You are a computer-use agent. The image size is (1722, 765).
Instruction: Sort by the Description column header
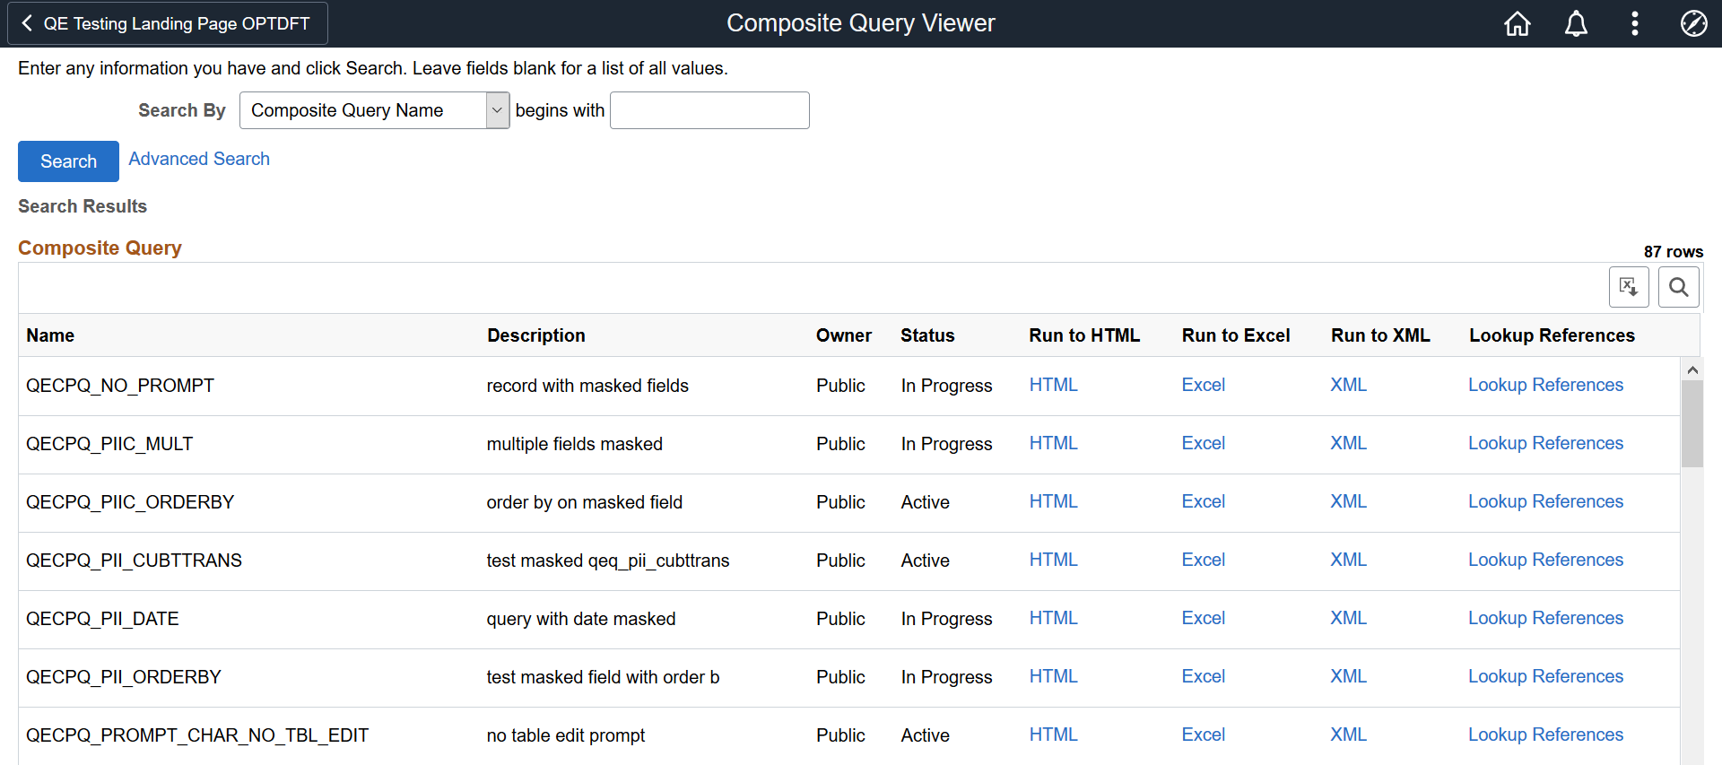536,335
